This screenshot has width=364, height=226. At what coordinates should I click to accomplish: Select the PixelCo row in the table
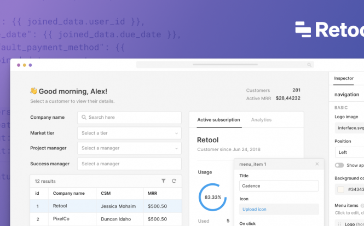pyautogui.click(x=106, y=219)
